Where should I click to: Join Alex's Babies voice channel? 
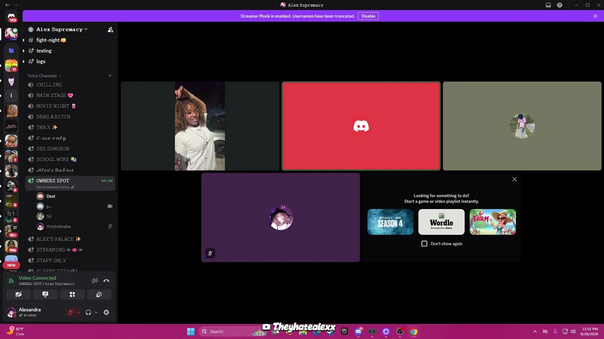point(70,170)
